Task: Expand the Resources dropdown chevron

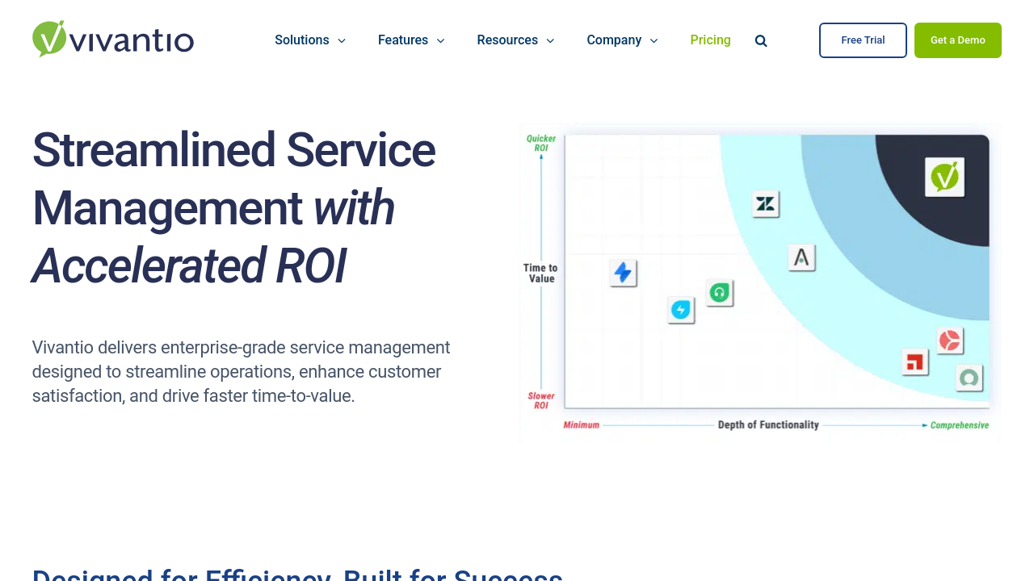Action: coord(550,41)
